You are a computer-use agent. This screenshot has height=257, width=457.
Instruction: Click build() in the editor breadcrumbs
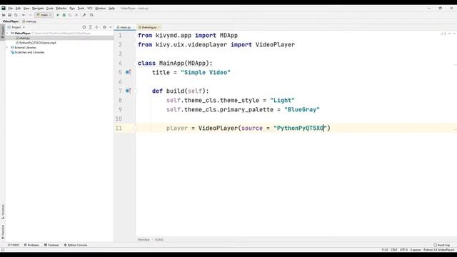[x=159, y=240]
